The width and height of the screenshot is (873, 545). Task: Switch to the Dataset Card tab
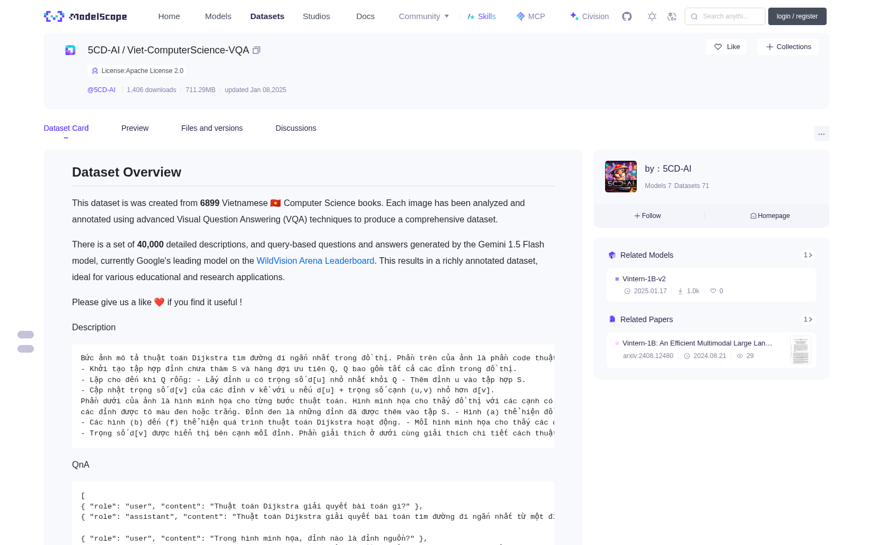(x=66, y=128)
